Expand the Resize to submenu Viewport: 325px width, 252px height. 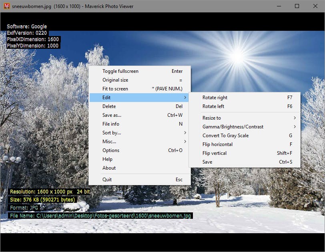pyautogui.click(x=245, y=118)
